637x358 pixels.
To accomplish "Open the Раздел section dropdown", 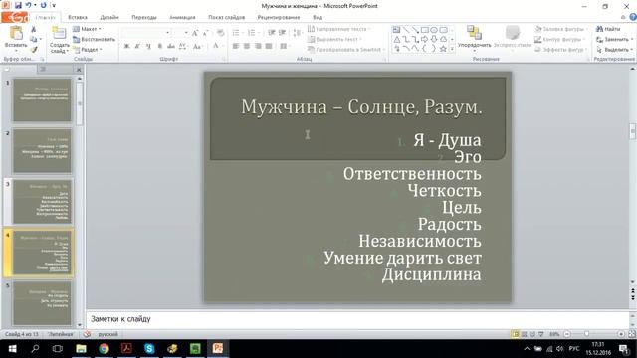I will click(x=88, y=50).
